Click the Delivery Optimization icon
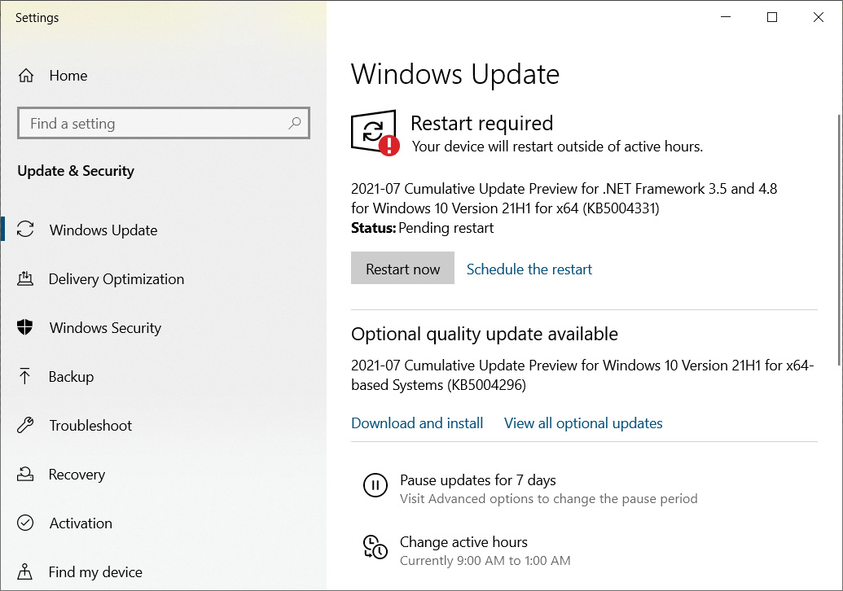This screenshot has height=591, width=843. click(25, 279)
